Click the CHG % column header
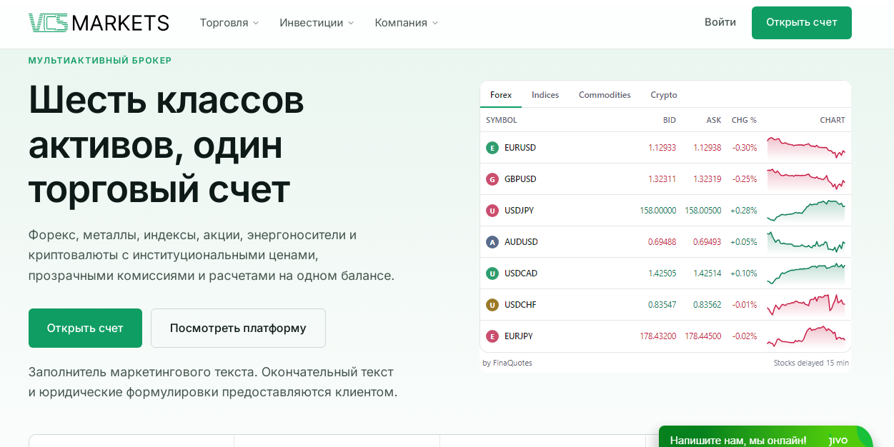 point(744,120)
